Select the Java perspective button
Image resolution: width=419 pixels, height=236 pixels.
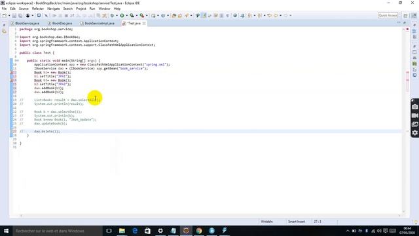click(x=414, y=16)
